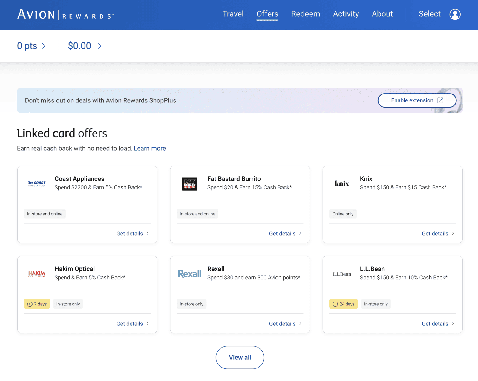478x381 pixels.
Task: Get details for the Rexall offer
Action: click(282, 324)
